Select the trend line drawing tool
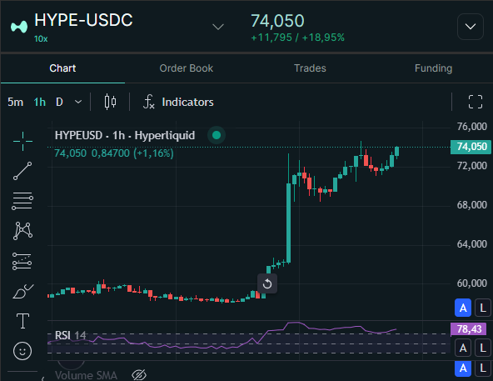The height and width of the screenshot is (381, 493). (x=22, y=171)
